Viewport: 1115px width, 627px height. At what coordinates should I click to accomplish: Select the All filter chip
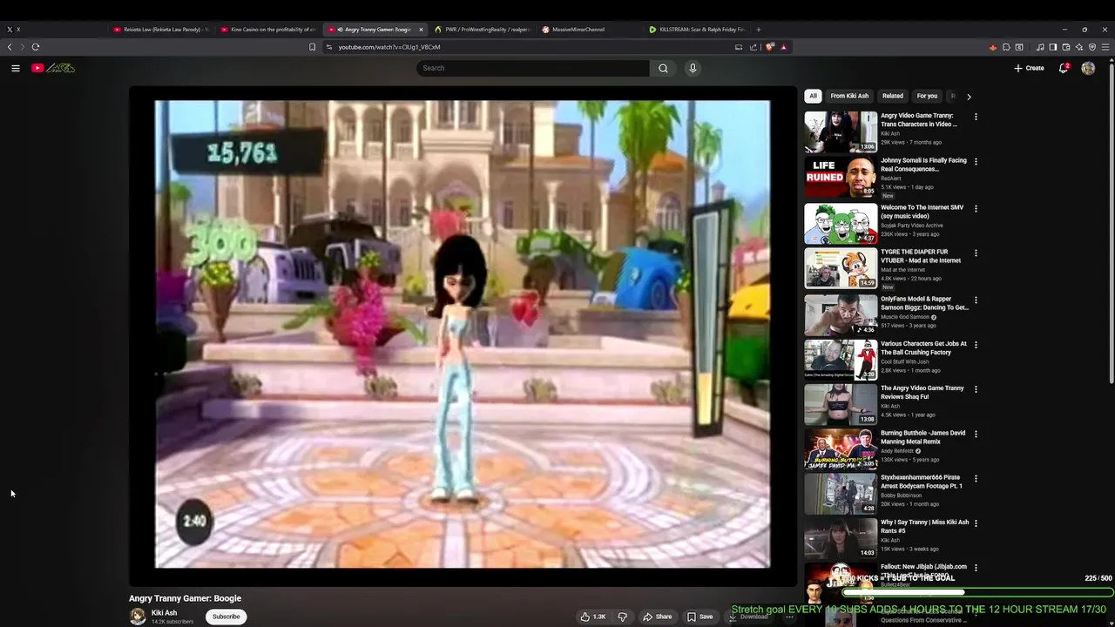click(813, 96)
